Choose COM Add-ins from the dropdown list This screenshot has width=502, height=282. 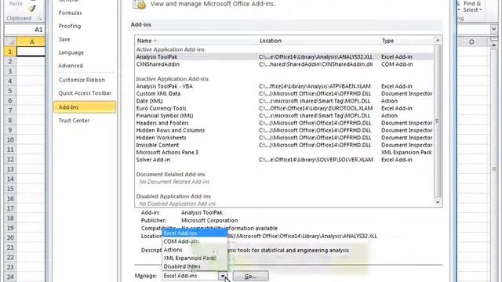pyautogui.click(x=195, y=241)
